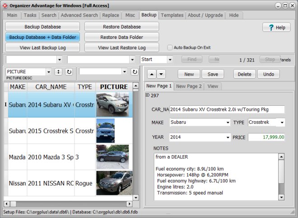Open the Tasks tab
The width and height of the screenshot is (298, 218).
[30, 15]
